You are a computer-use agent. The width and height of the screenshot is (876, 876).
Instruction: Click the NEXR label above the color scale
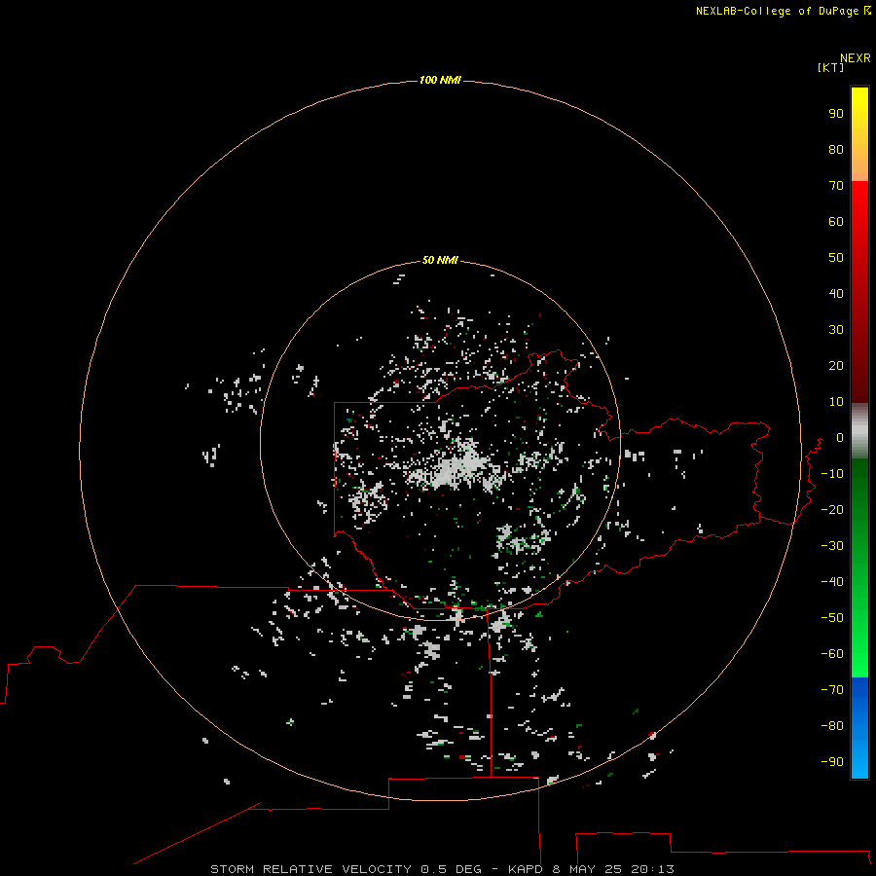coord(855,58)
